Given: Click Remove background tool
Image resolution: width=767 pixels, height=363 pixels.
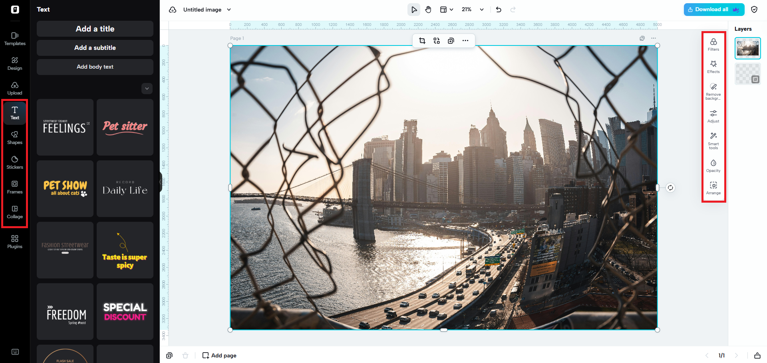Looking at the screenshot, I should (713, 91).
